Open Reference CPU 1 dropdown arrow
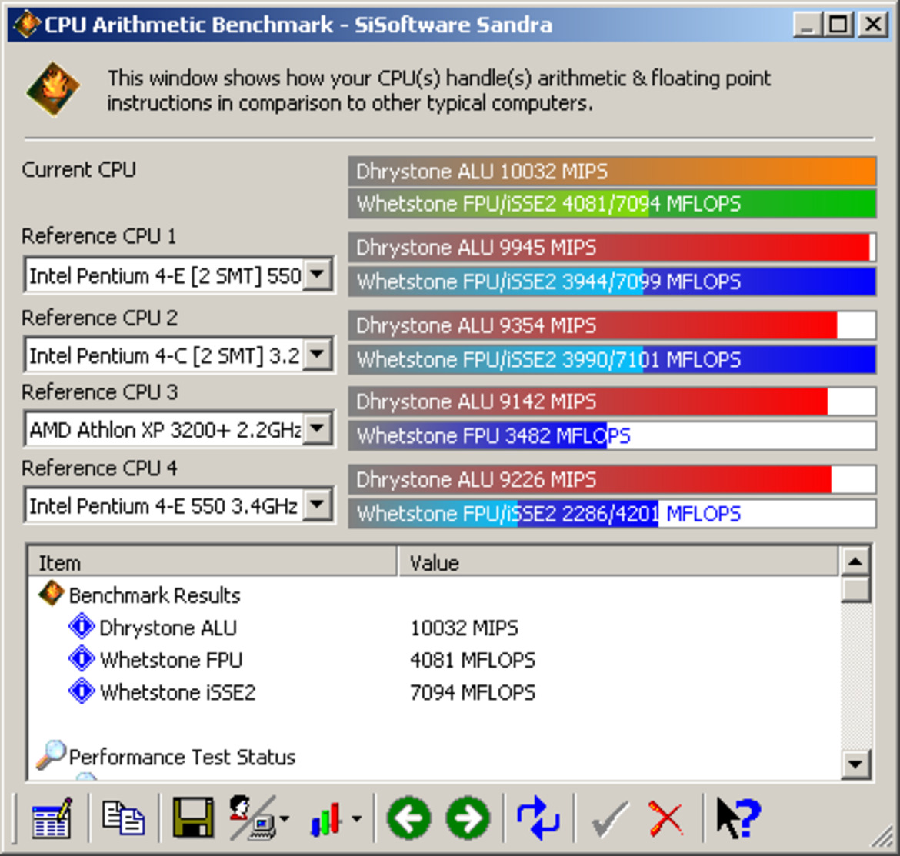Screen dimensions: 900x856 pyautogui.click(x=318, y=275)
